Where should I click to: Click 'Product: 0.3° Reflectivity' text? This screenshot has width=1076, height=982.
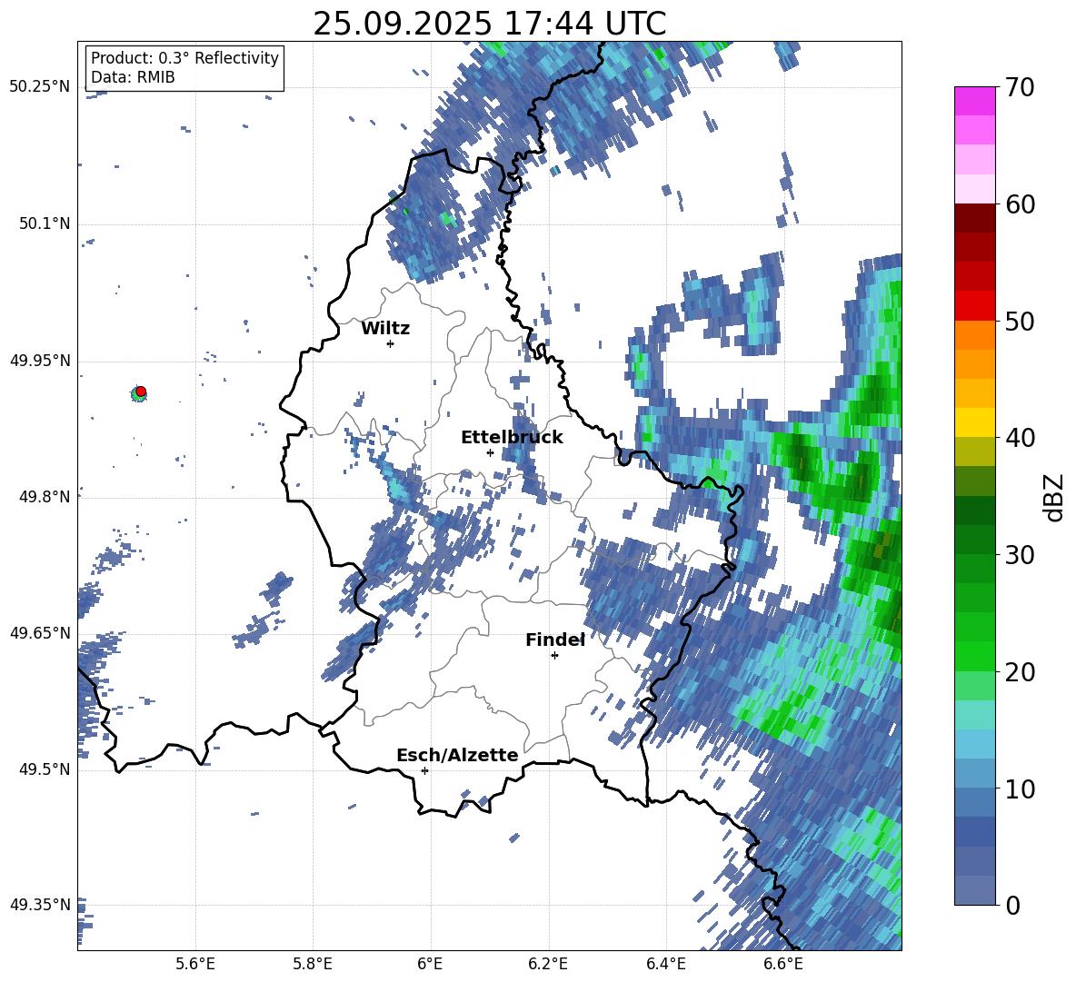[184, 58]
